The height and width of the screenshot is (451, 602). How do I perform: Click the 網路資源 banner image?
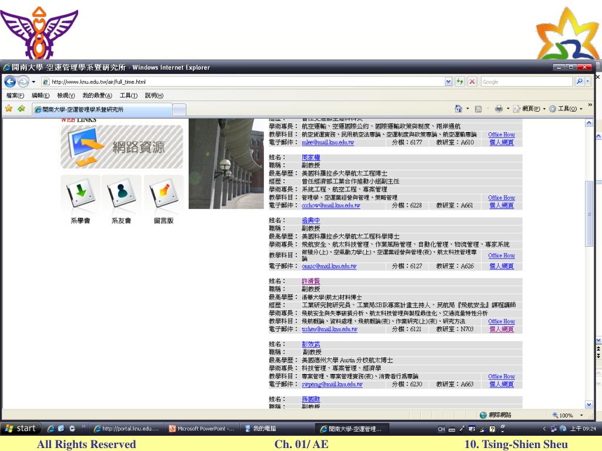point(122,147)
